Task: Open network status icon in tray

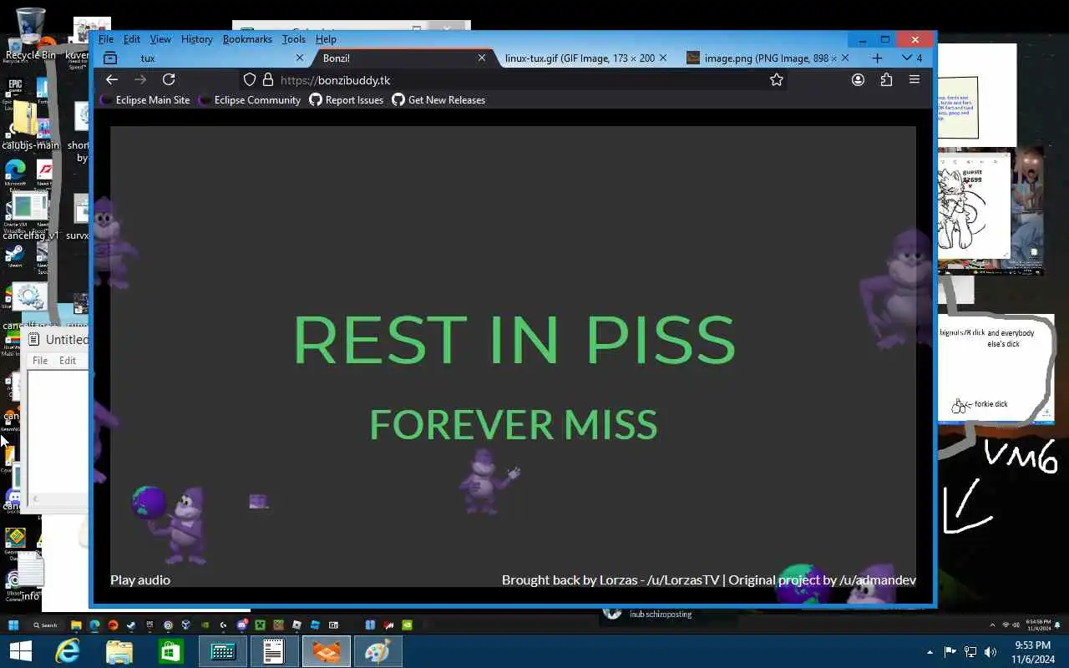Action: 970,652
